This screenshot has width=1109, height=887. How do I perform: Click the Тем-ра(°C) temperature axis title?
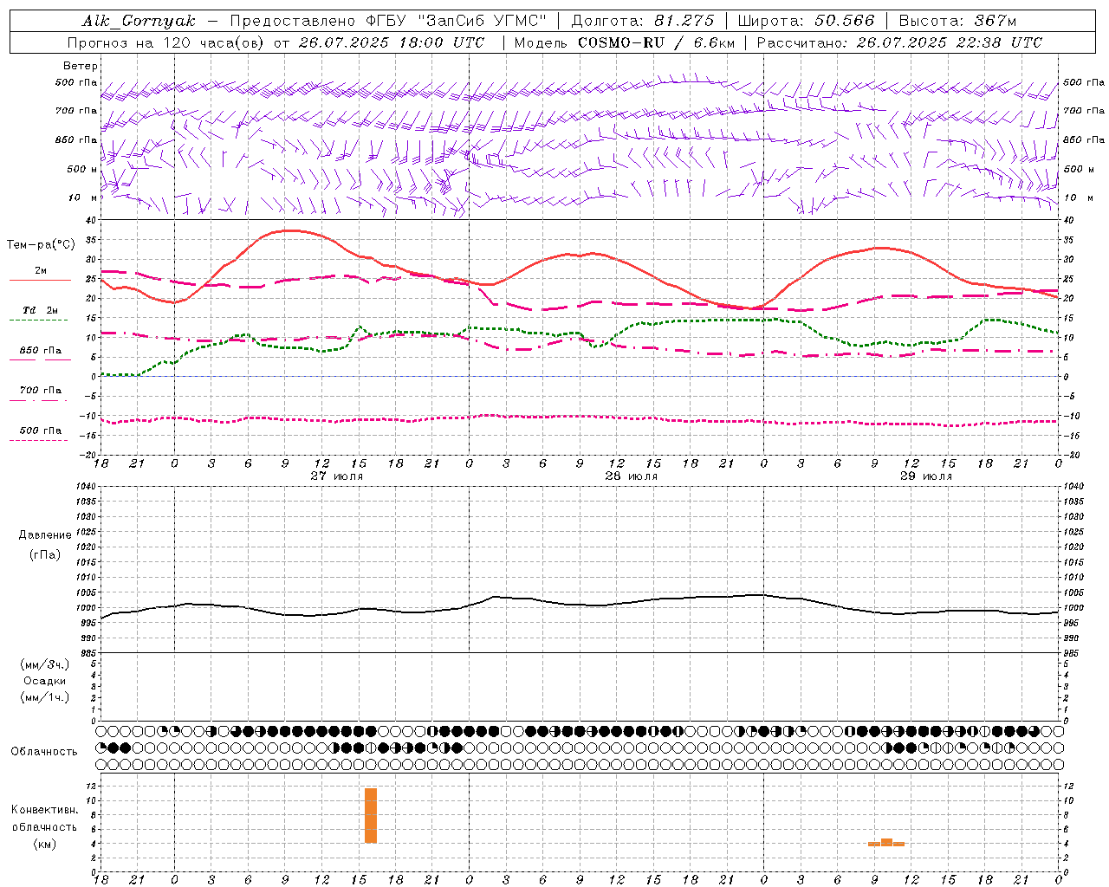[41, 245]
